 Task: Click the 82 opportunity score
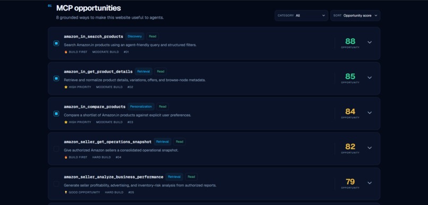coord(350,147)
